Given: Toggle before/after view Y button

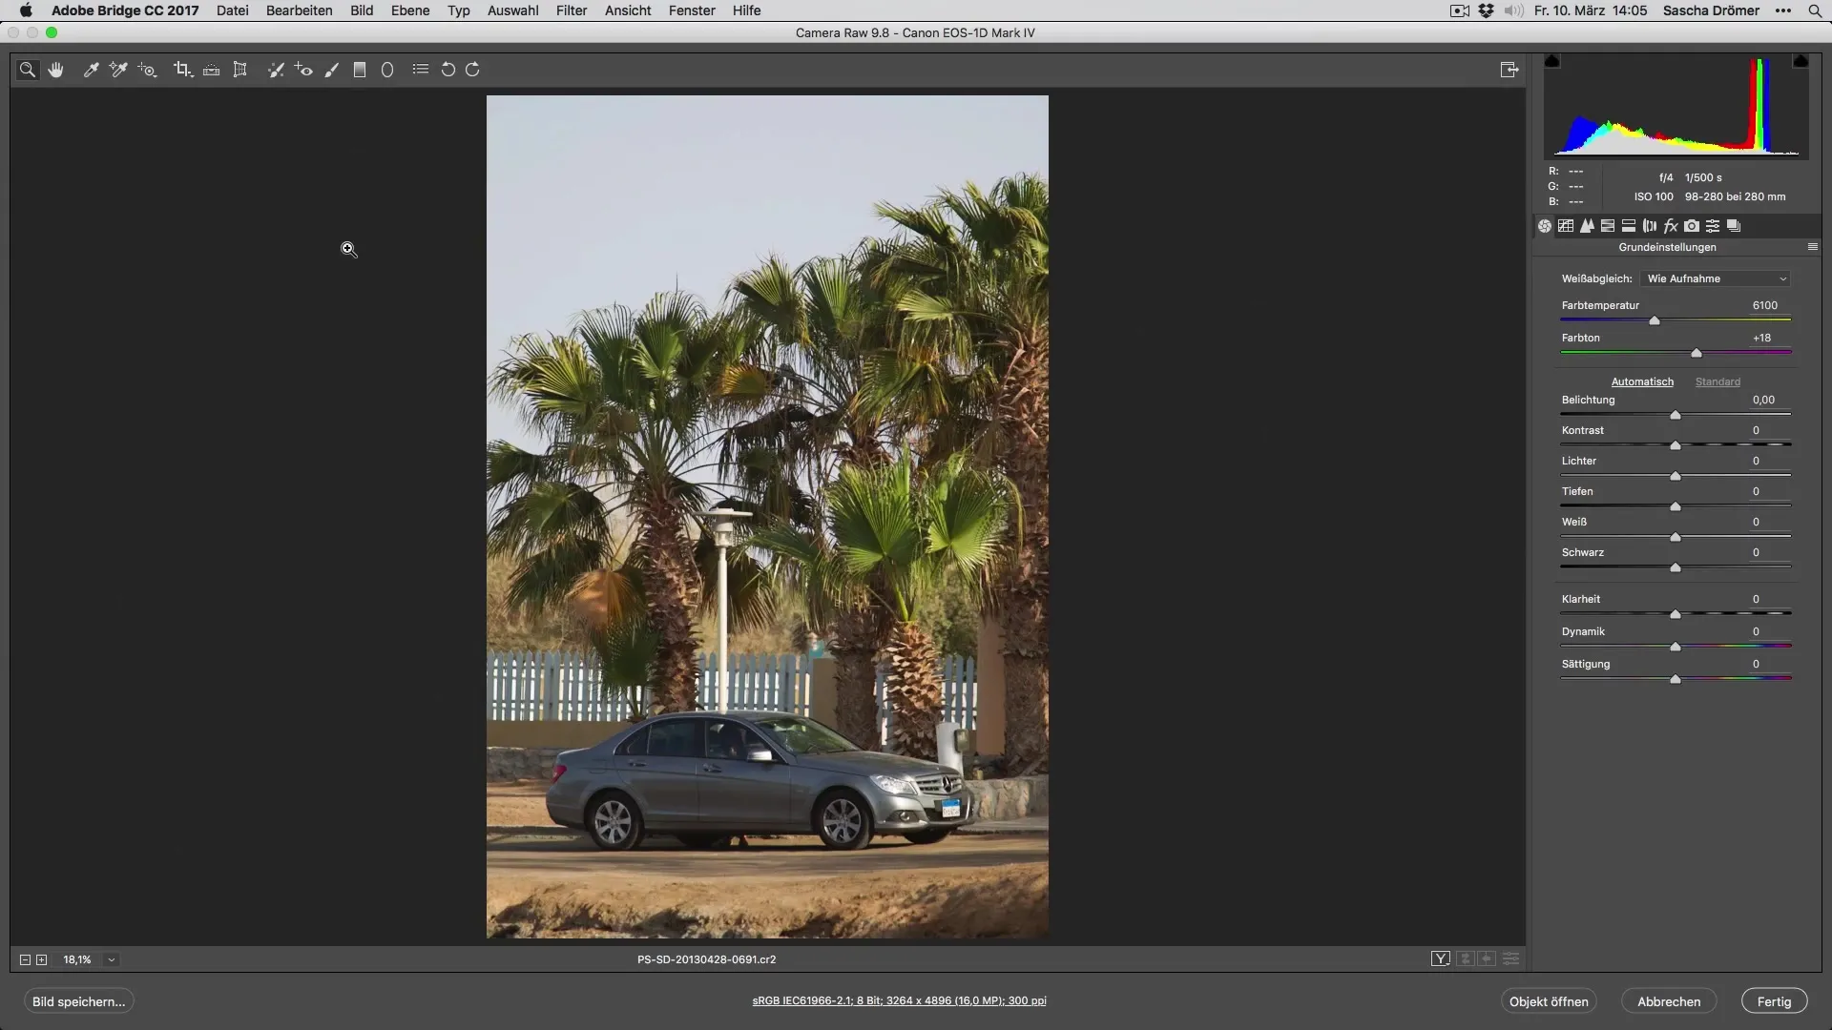Looking at the screenshot, I should coord(1441,959).
